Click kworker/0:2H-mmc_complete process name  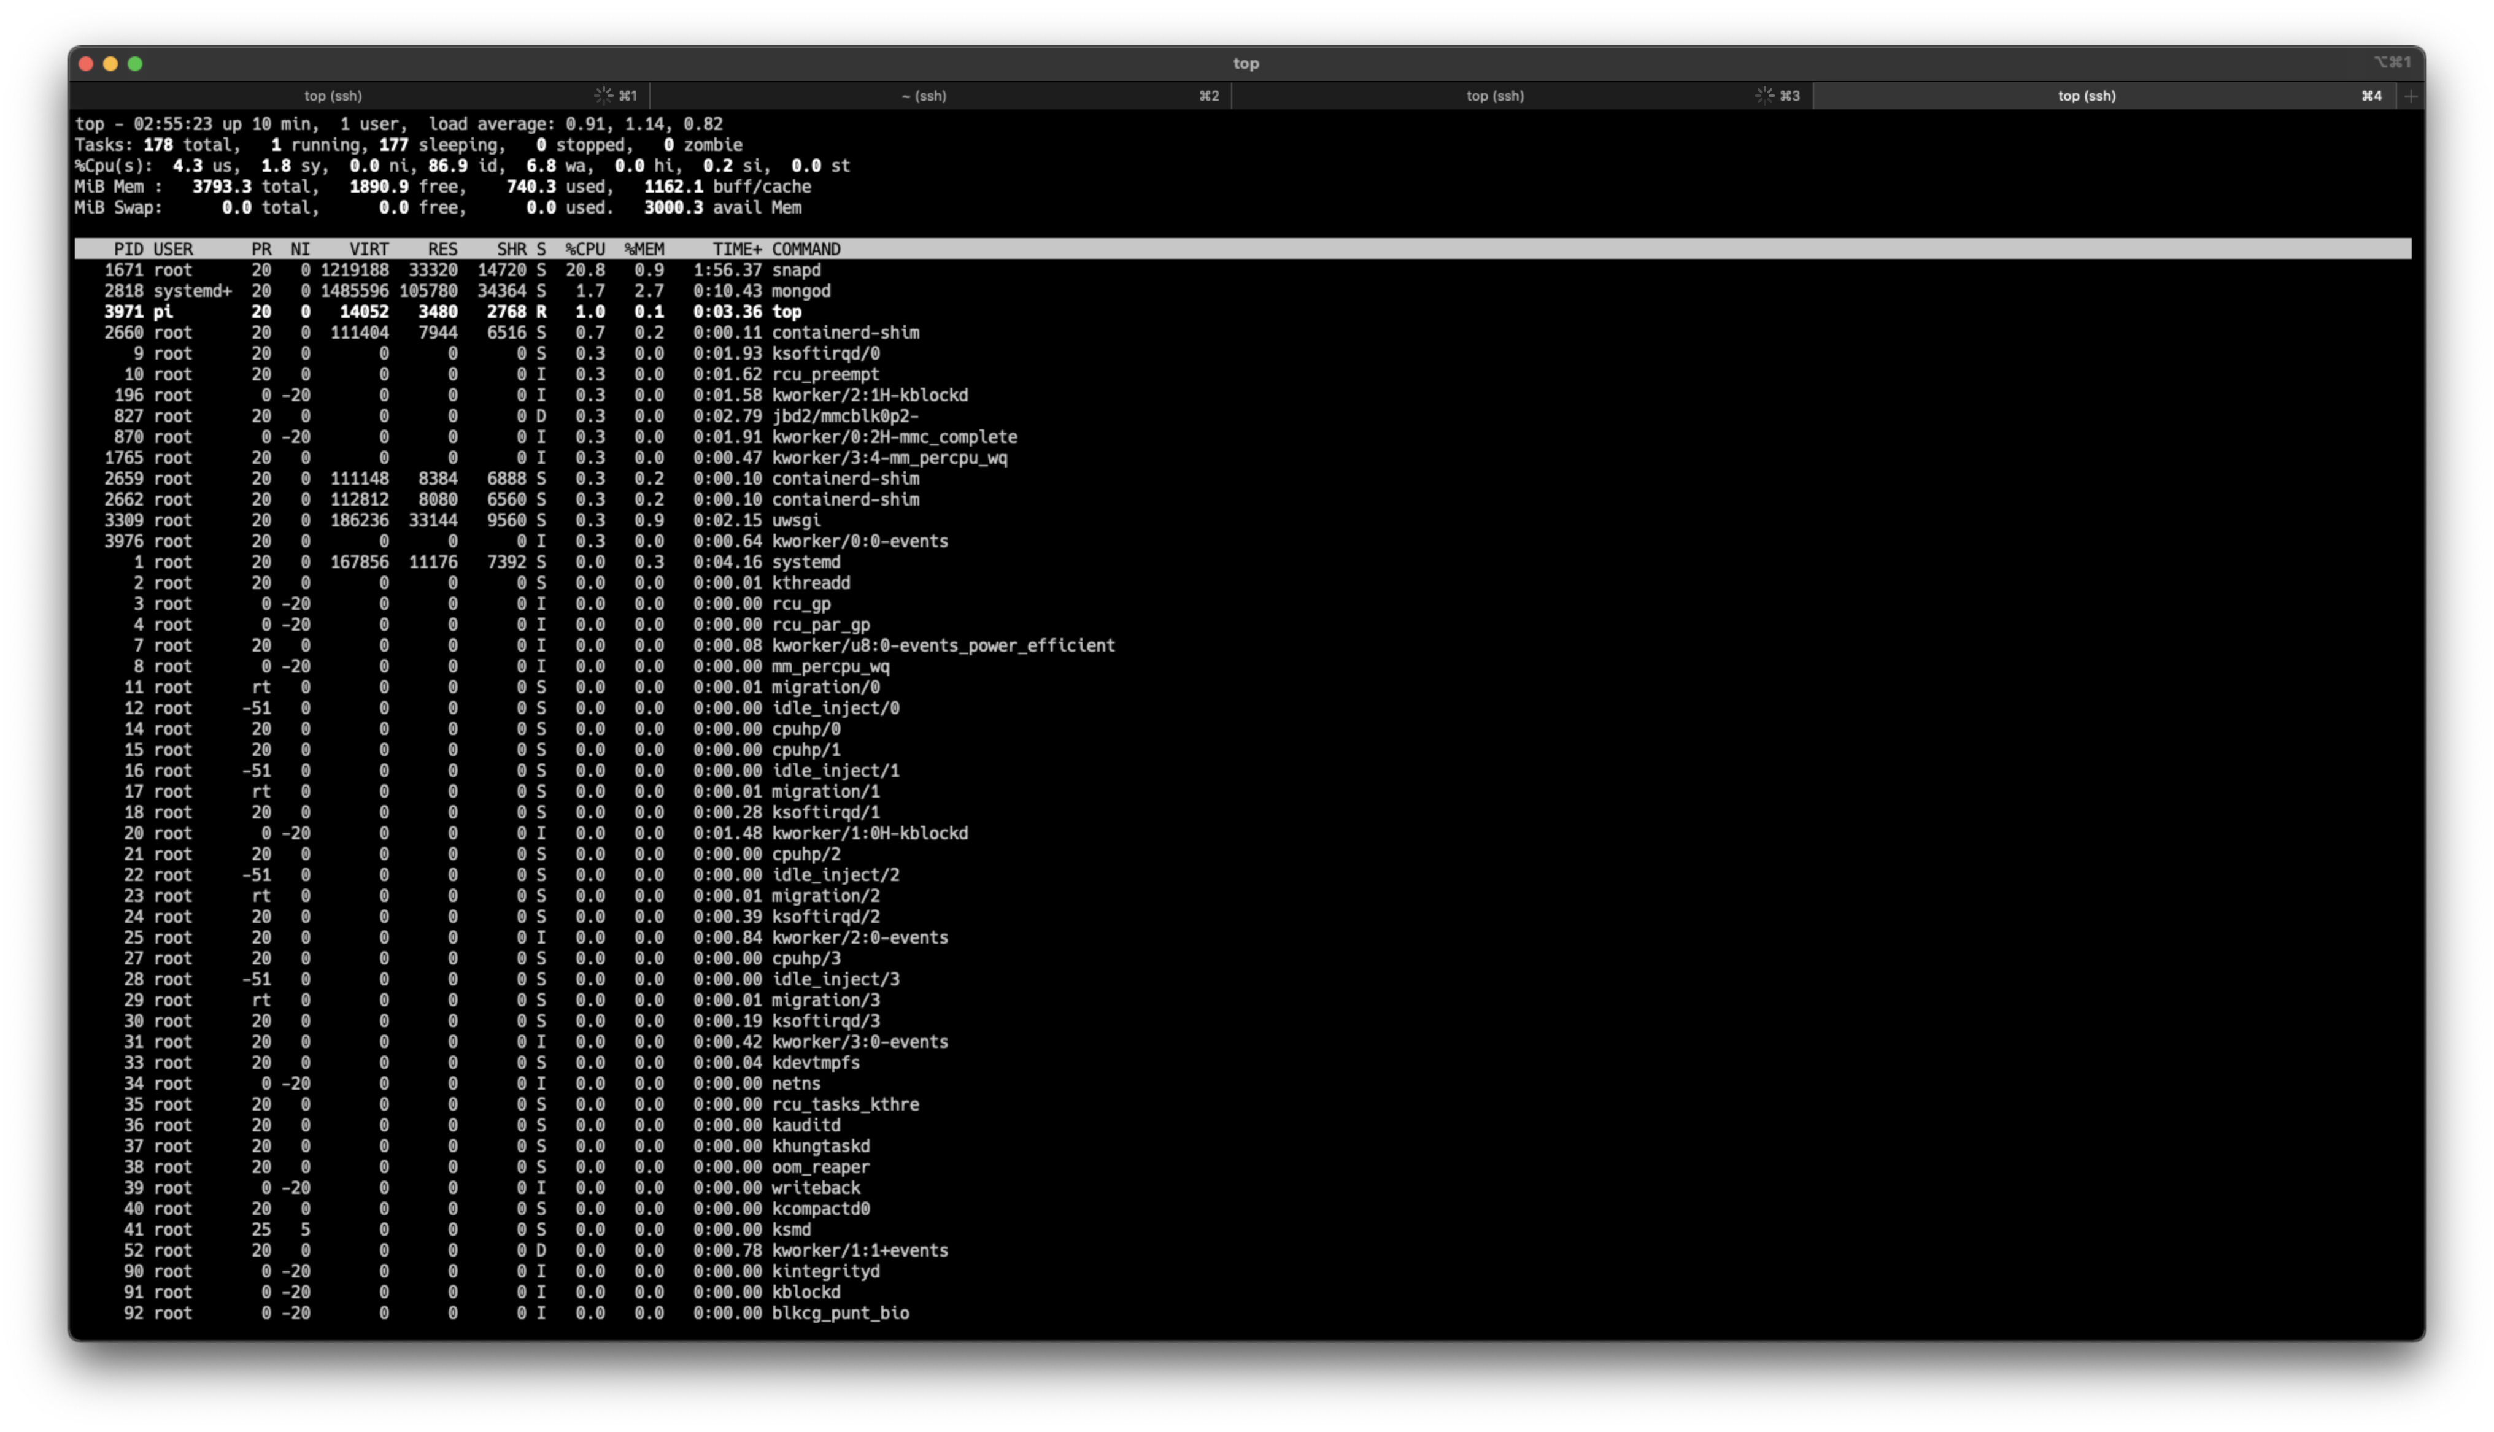click(895, 437)
